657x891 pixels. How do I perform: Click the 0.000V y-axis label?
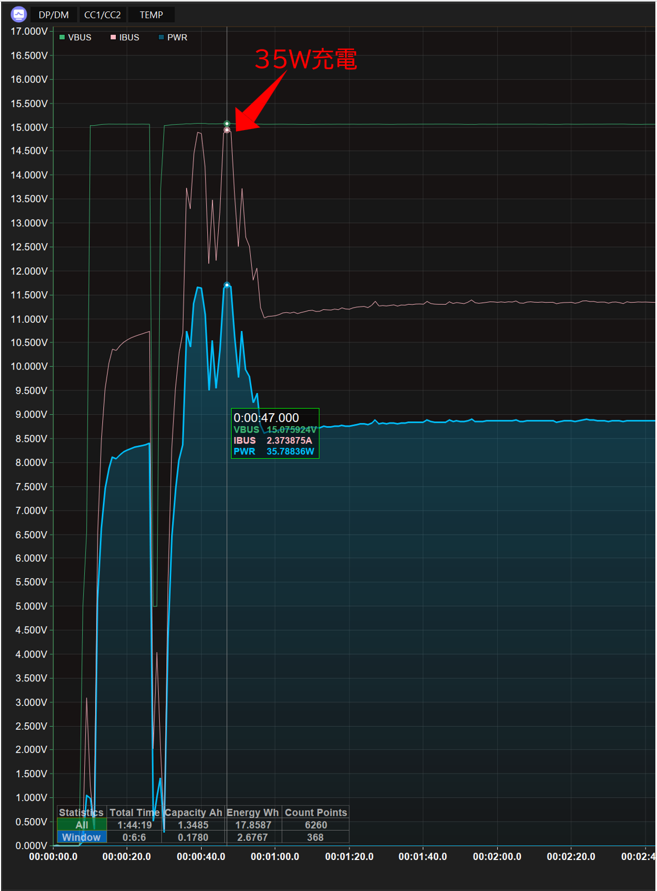(31, 845)
